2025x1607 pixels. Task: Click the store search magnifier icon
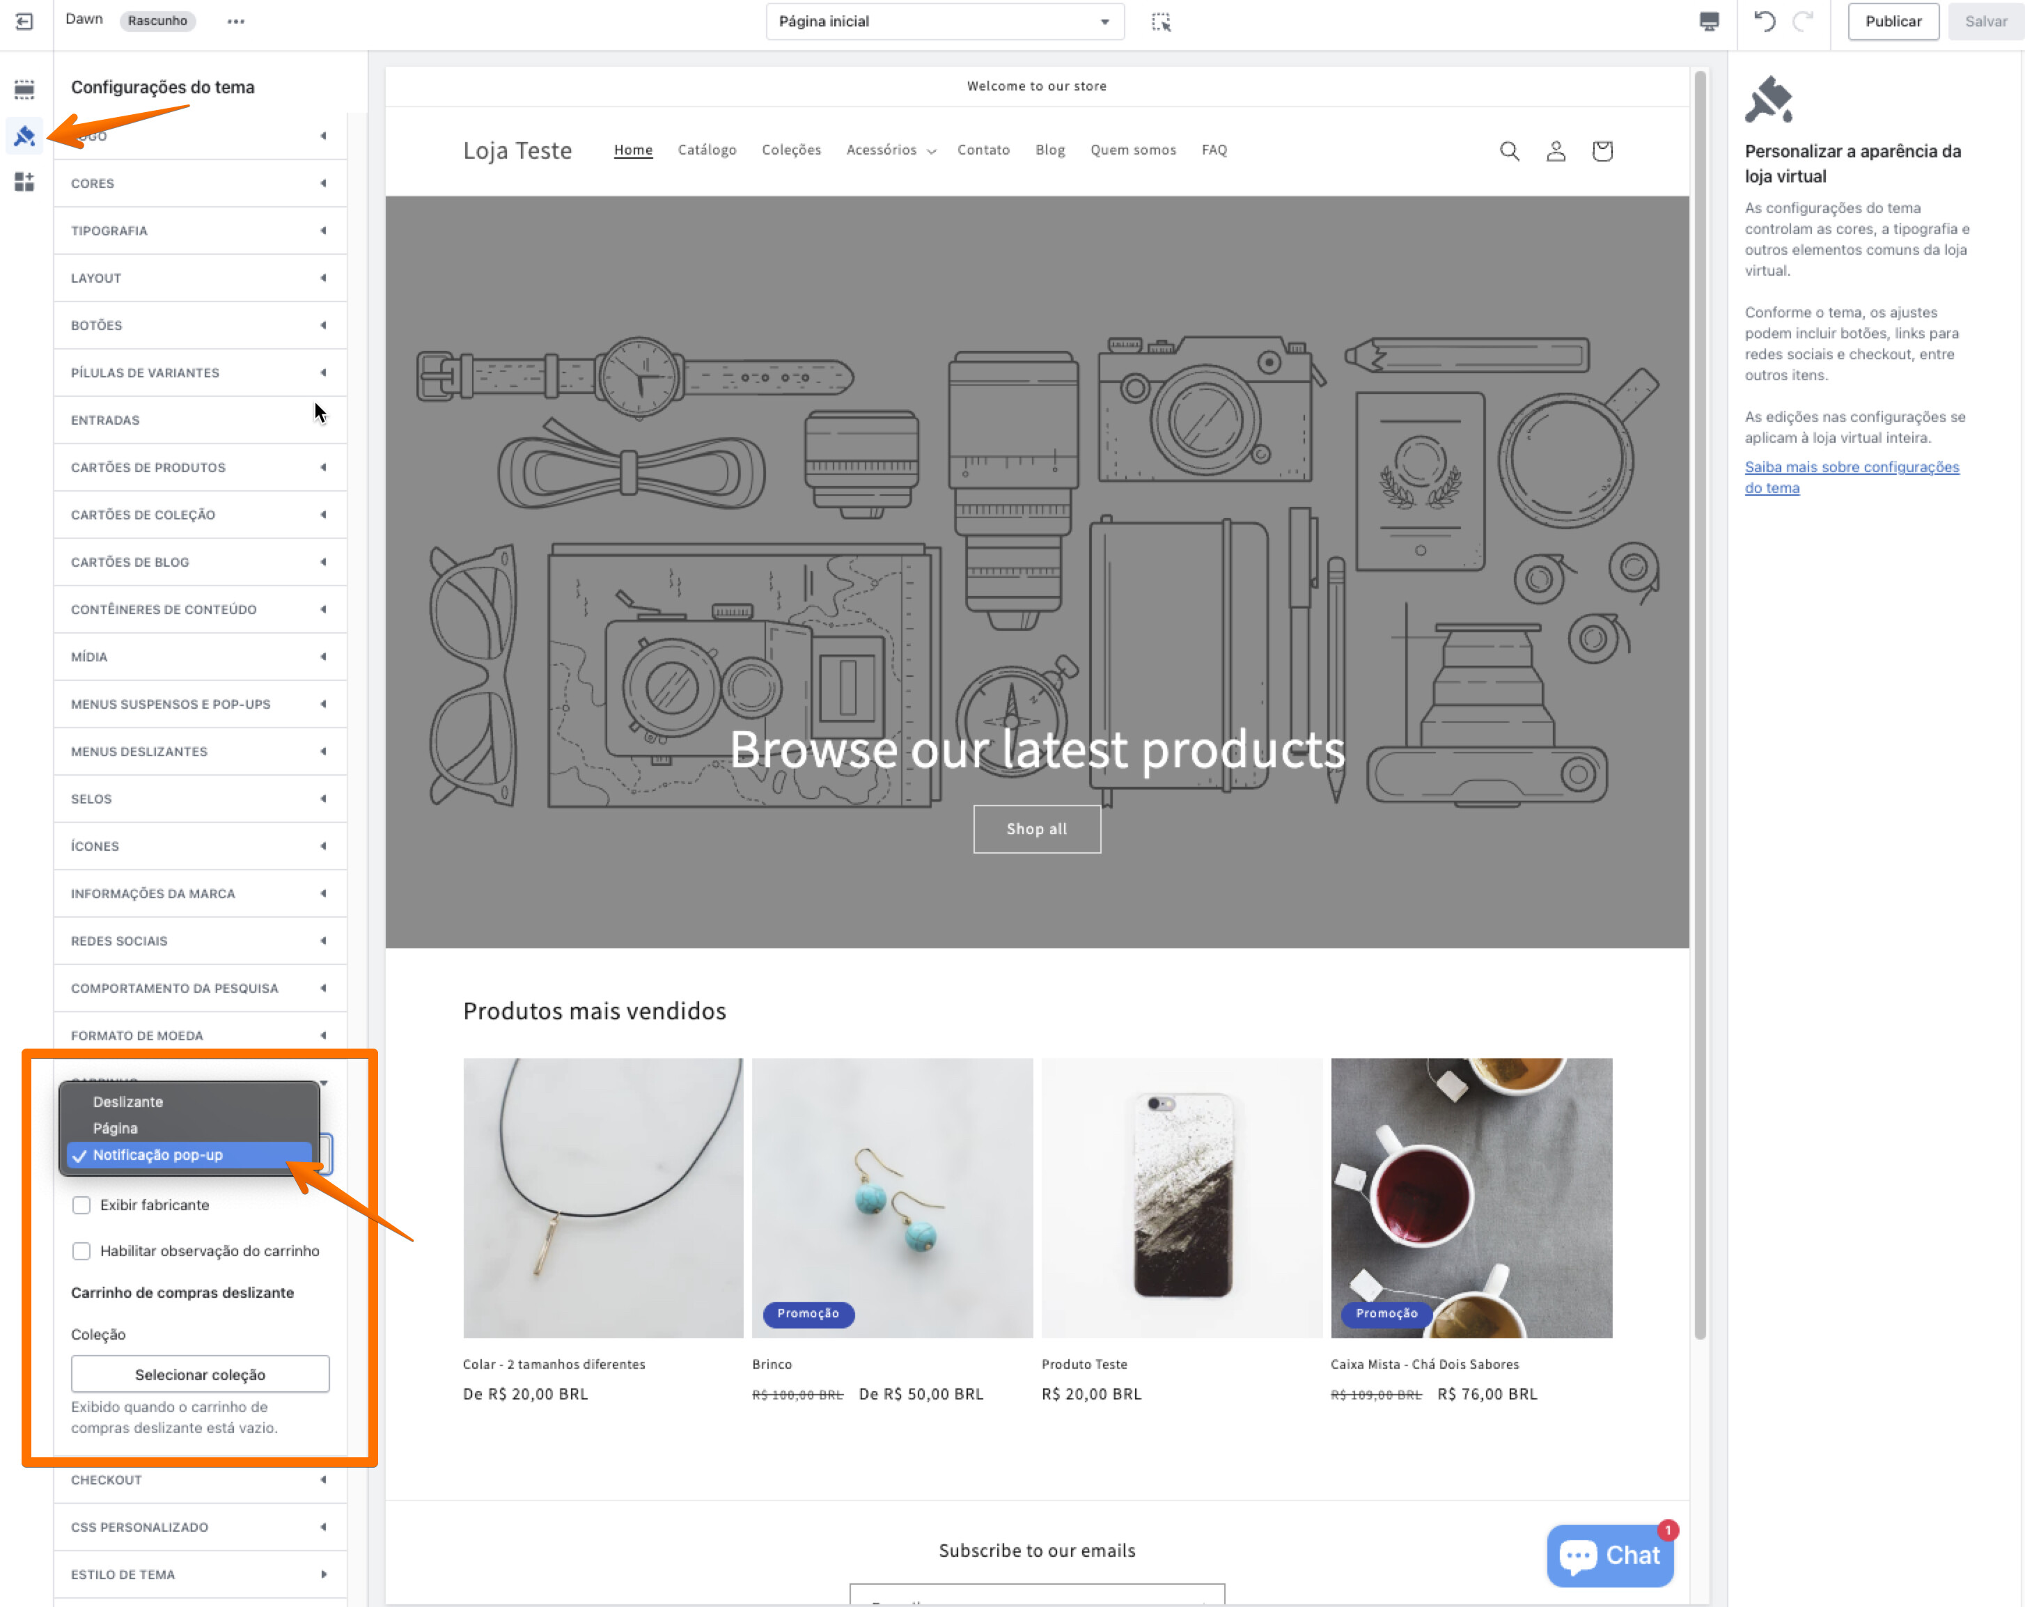point(1508,151)
